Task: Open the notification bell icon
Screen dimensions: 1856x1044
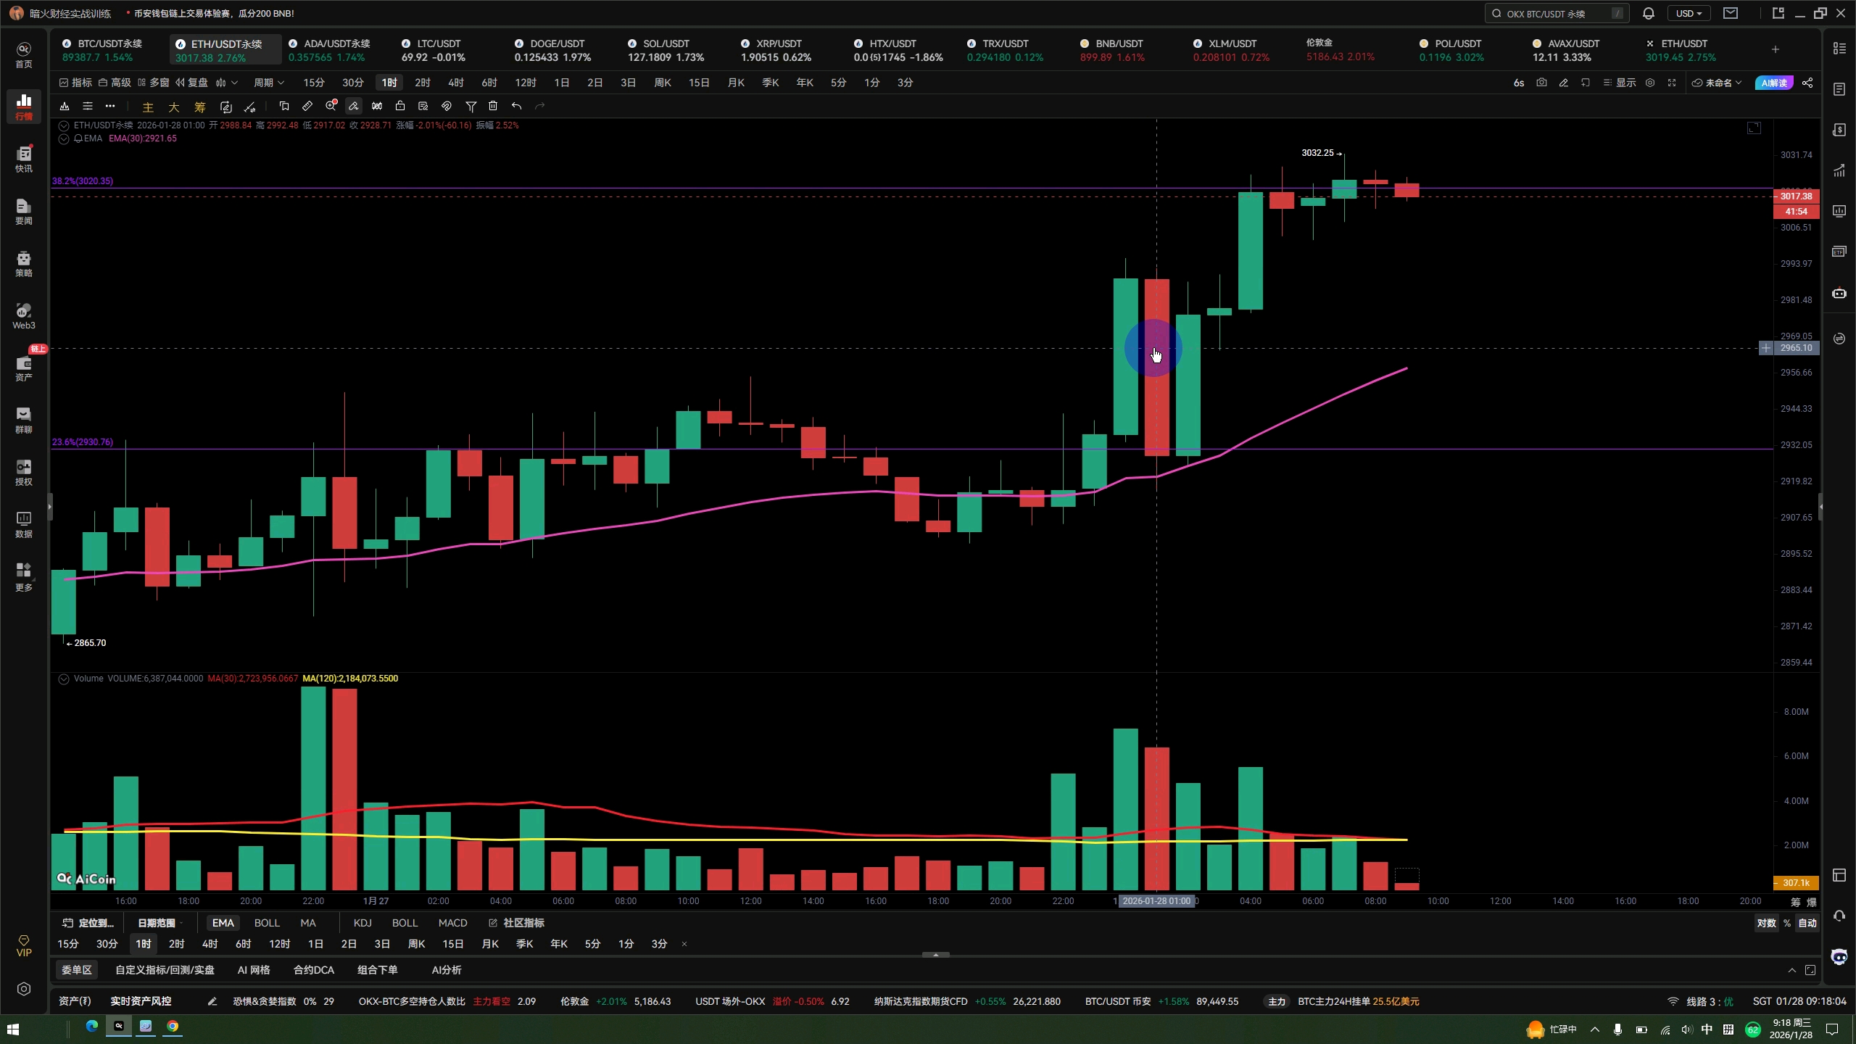Action: point(1648,13)
